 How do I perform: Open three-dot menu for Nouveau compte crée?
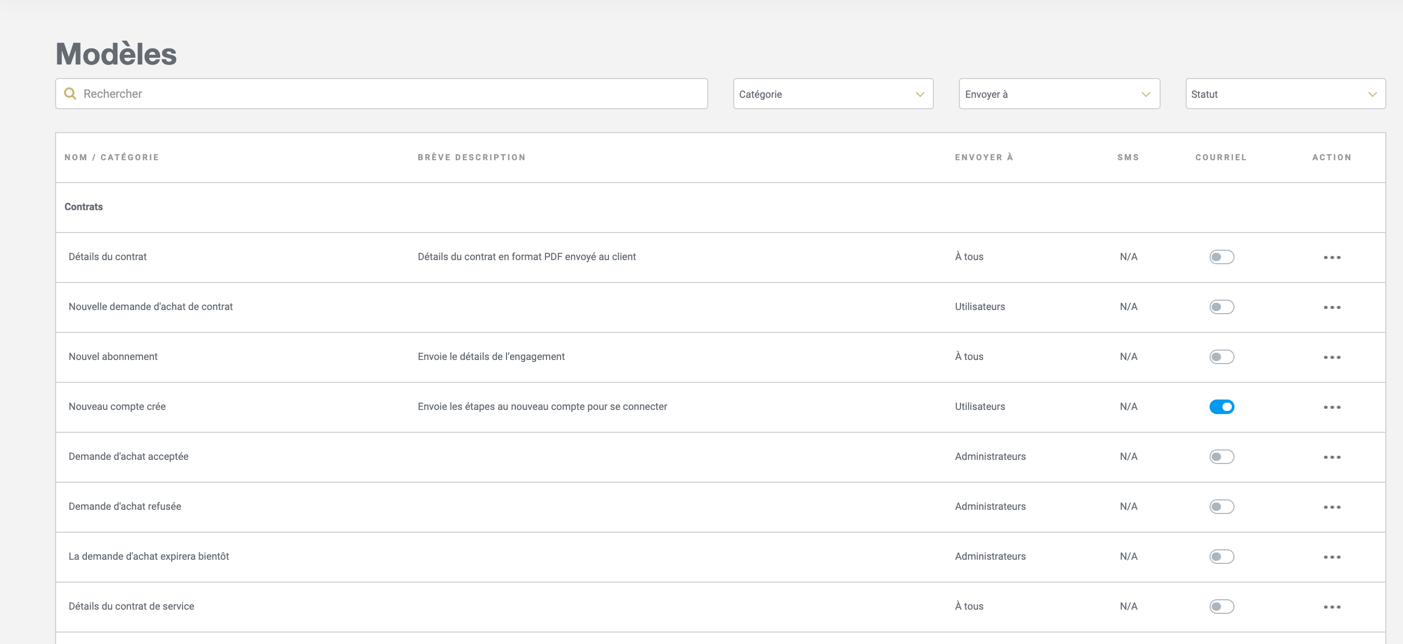1332,407
